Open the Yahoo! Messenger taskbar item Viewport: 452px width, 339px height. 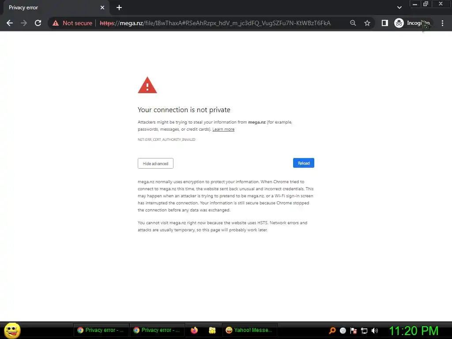pyautogui.click(x=249, y=330)
